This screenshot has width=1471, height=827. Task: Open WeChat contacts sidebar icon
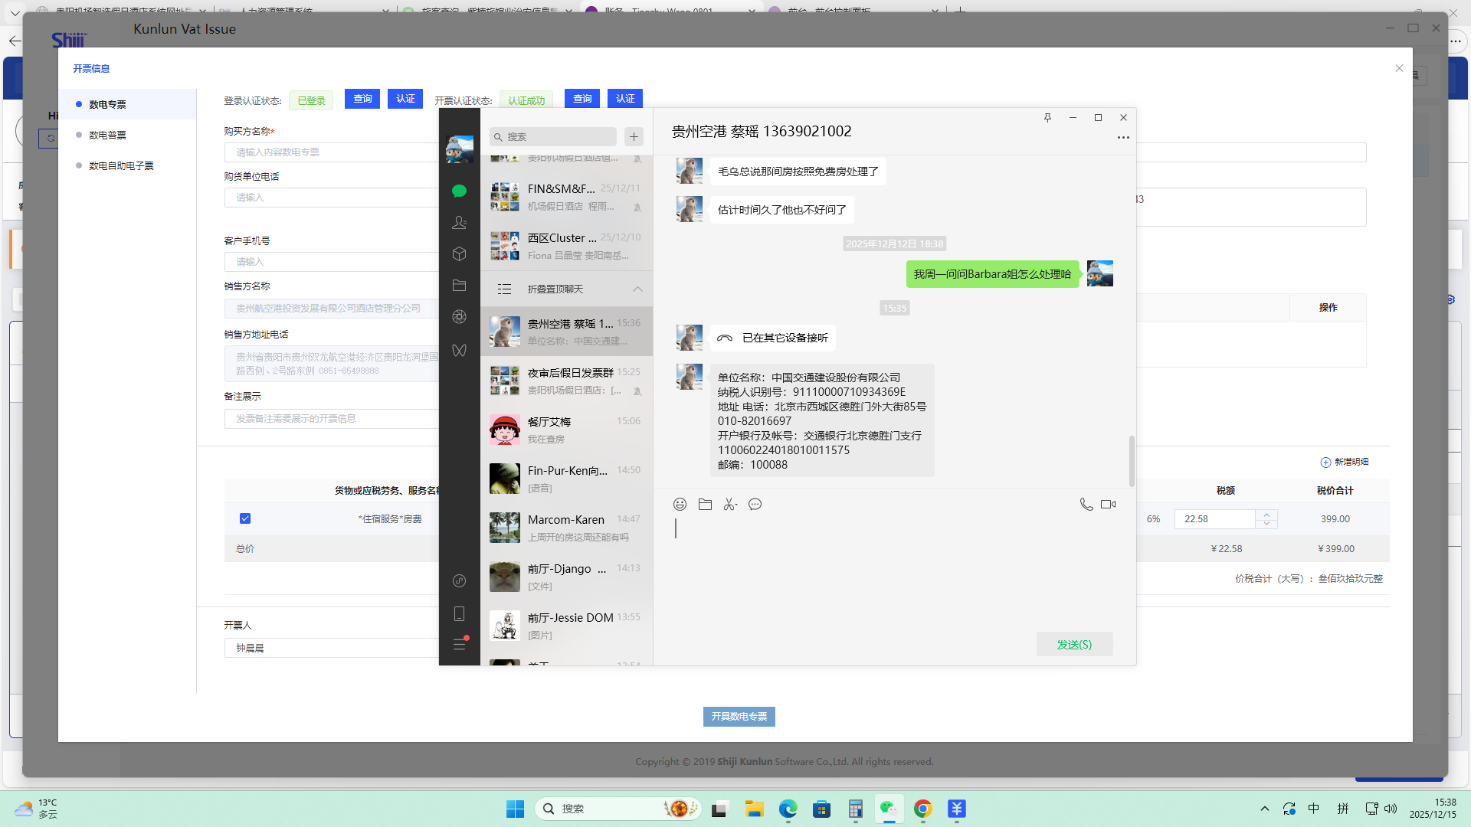pyautogui.click(x=459, y=223)
